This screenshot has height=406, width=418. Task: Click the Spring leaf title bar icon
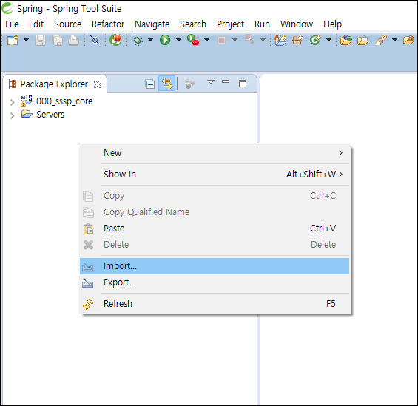coord(7,8)
